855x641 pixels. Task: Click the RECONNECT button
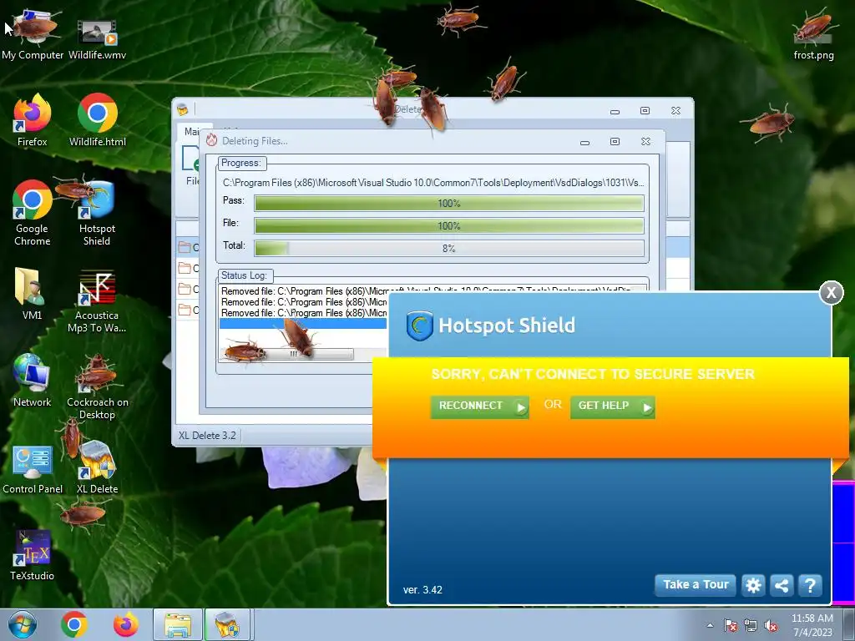point(479,406)
